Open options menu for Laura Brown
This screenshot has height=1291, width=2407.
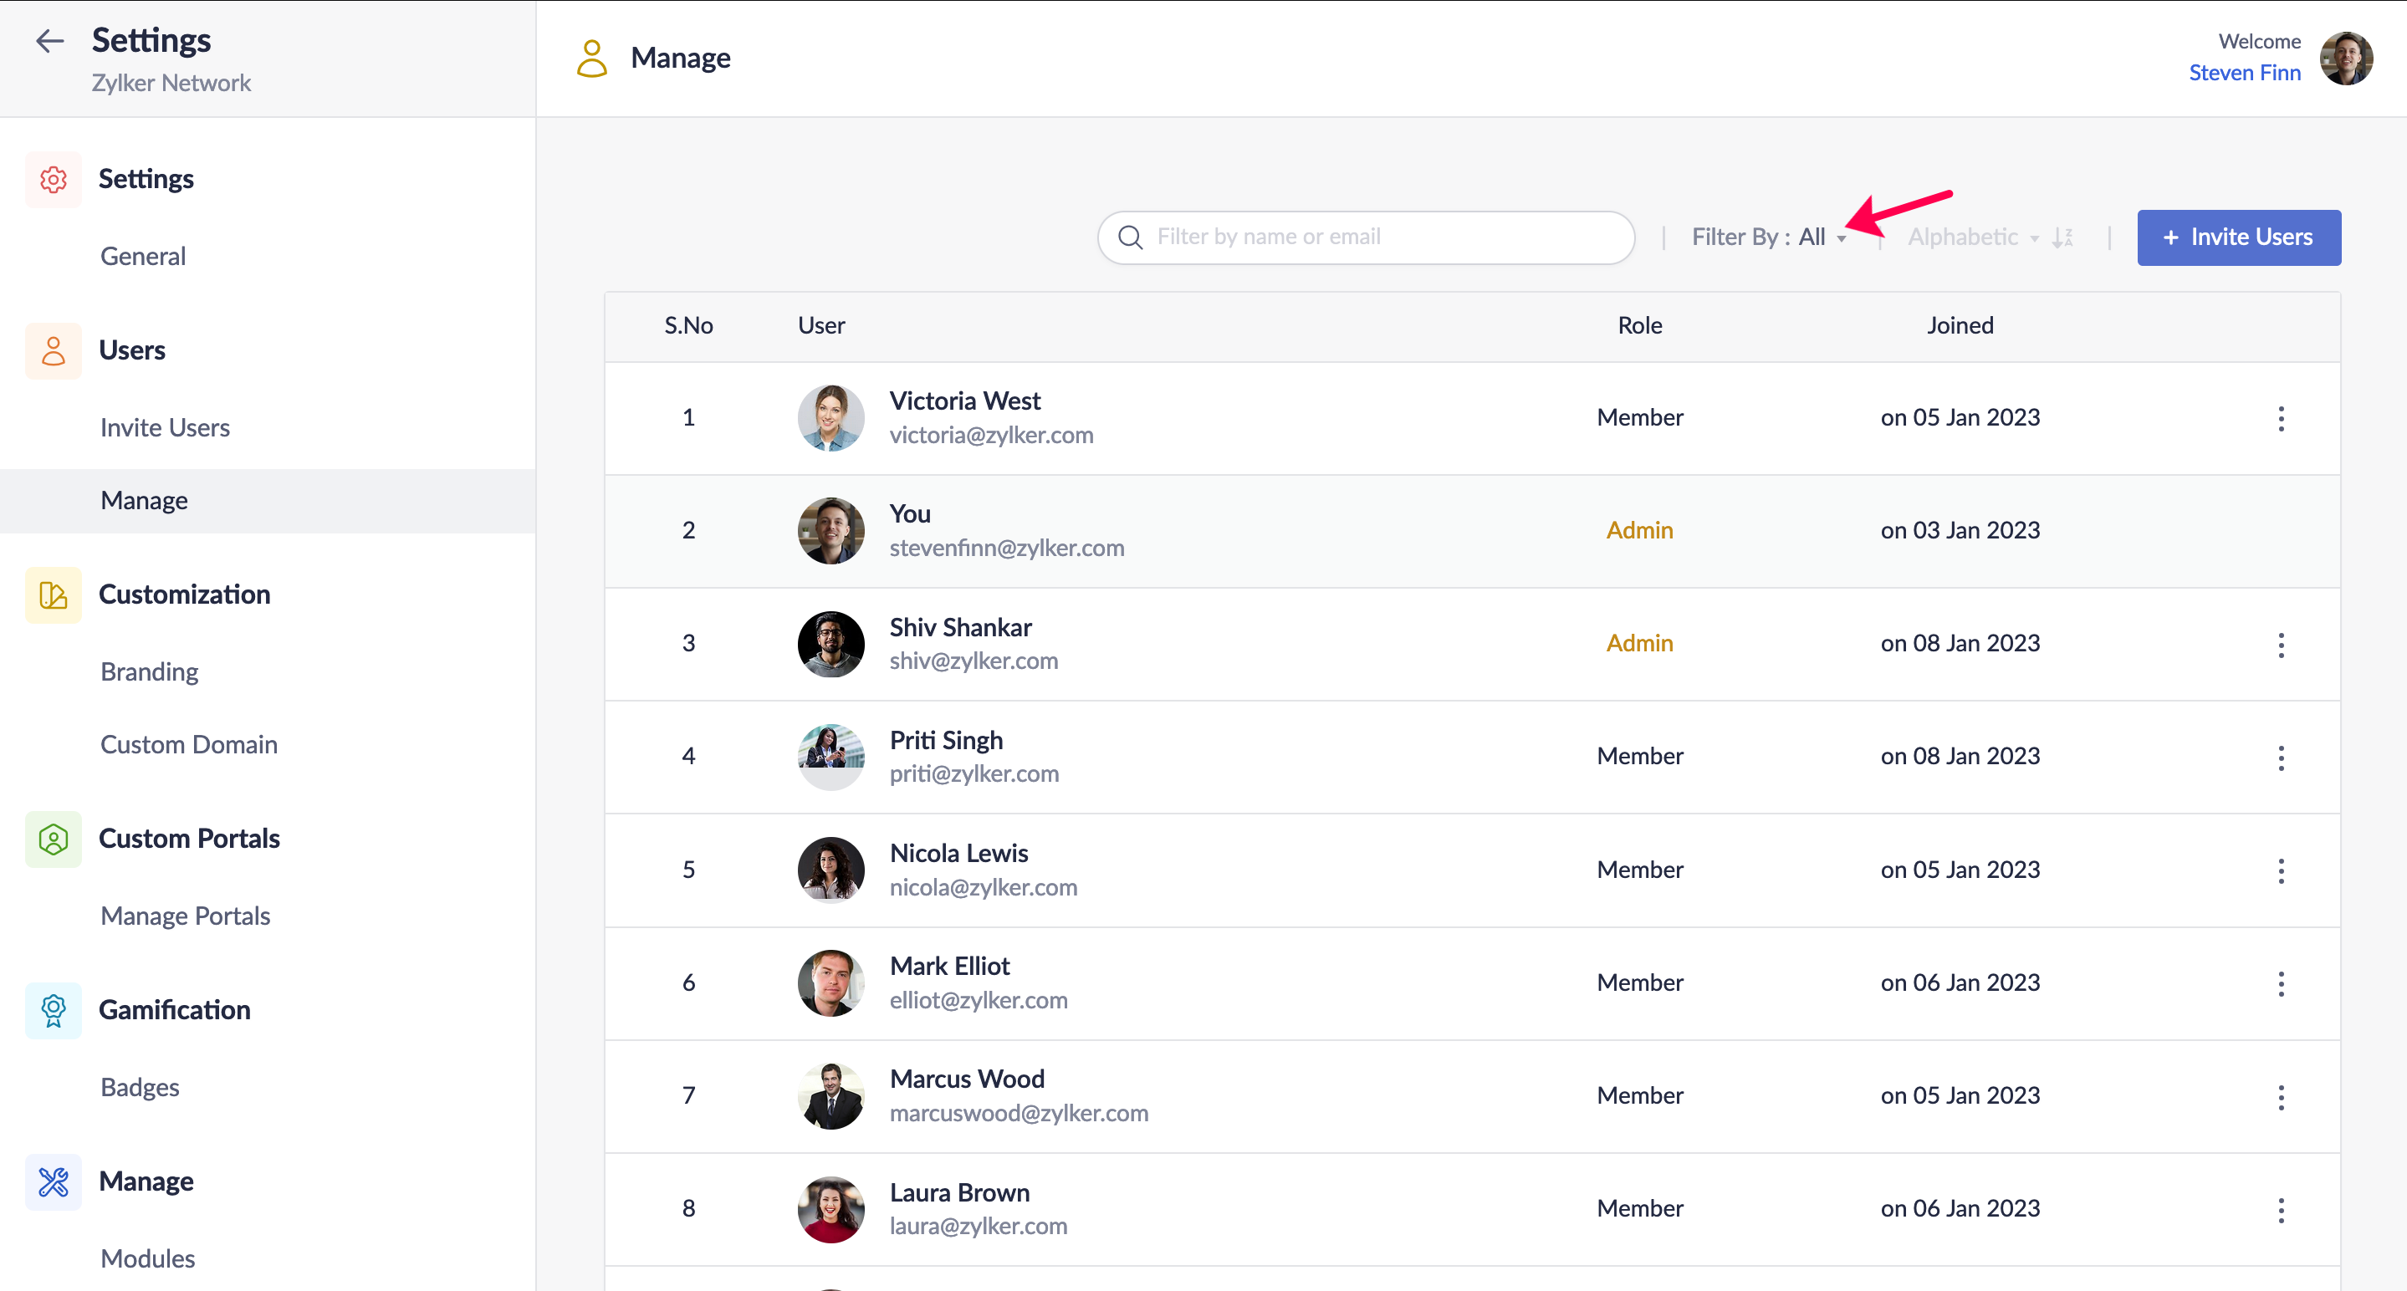(2280, 1210)
